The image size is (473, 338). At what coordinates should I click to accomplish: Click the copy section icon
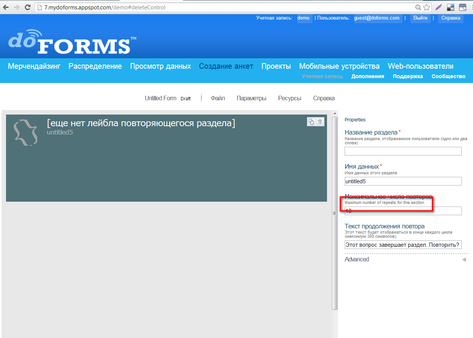pyautogui.click(x=311, y=121)
